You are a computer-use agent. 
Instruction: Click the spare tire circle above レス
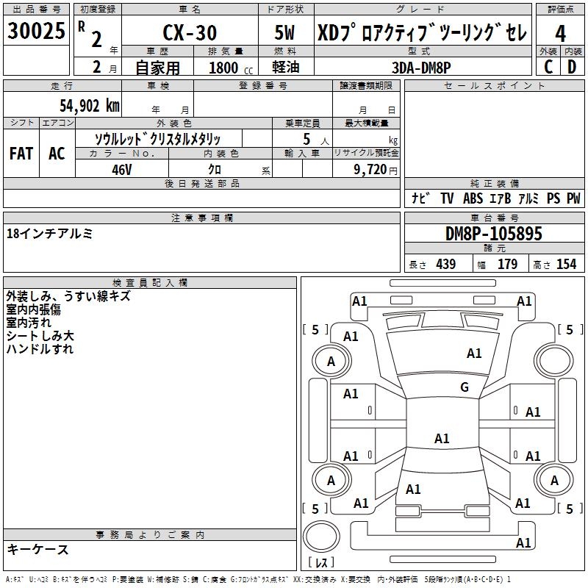[321, 537]
